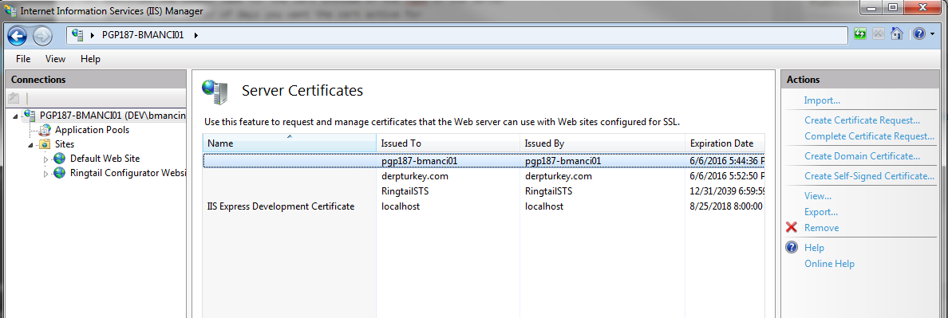948x318 pixels.
Task: Select PGP187-BMANCI01 (DEV\bmancin server node
Action: click(x=113, y=116)
